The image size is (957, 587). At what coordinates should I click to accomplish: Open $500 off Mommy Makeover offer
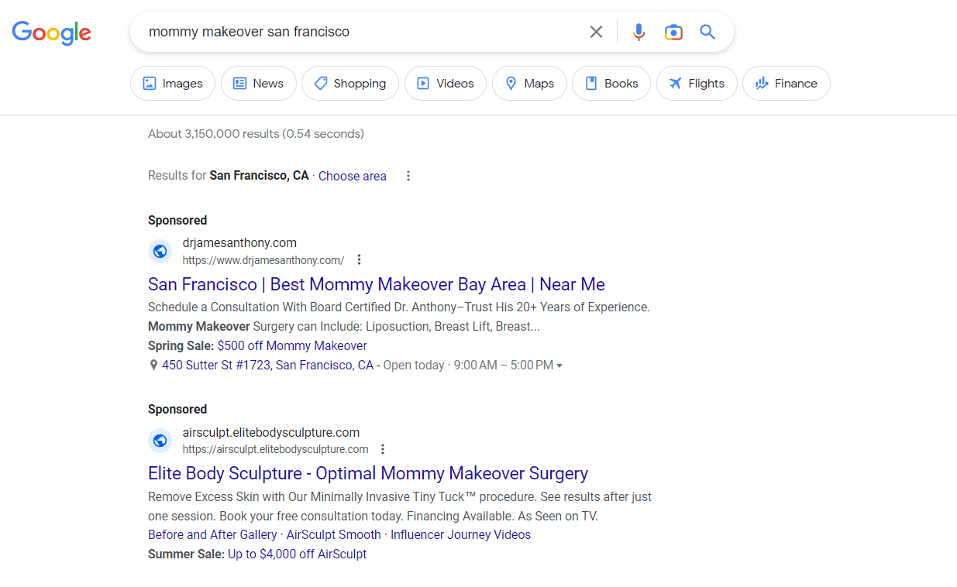click(292, 346)
